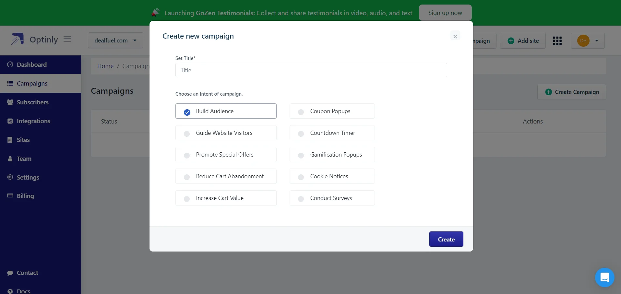Click the Sign up now button
The image size is (621, 294).
(x=445, y=12)
